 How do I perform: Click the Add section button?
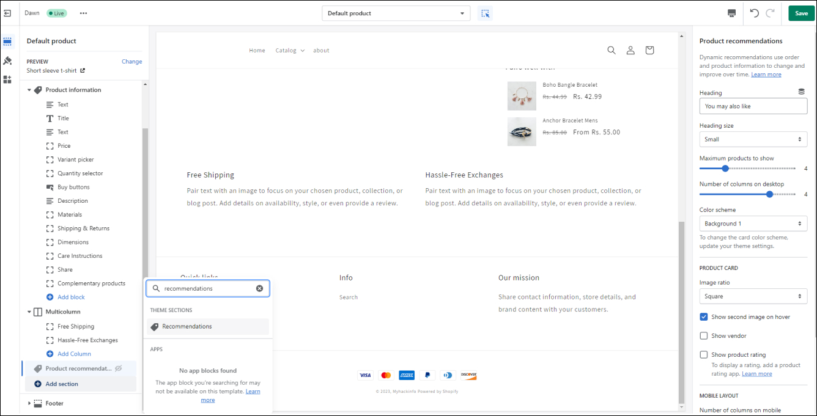[81, 384]
